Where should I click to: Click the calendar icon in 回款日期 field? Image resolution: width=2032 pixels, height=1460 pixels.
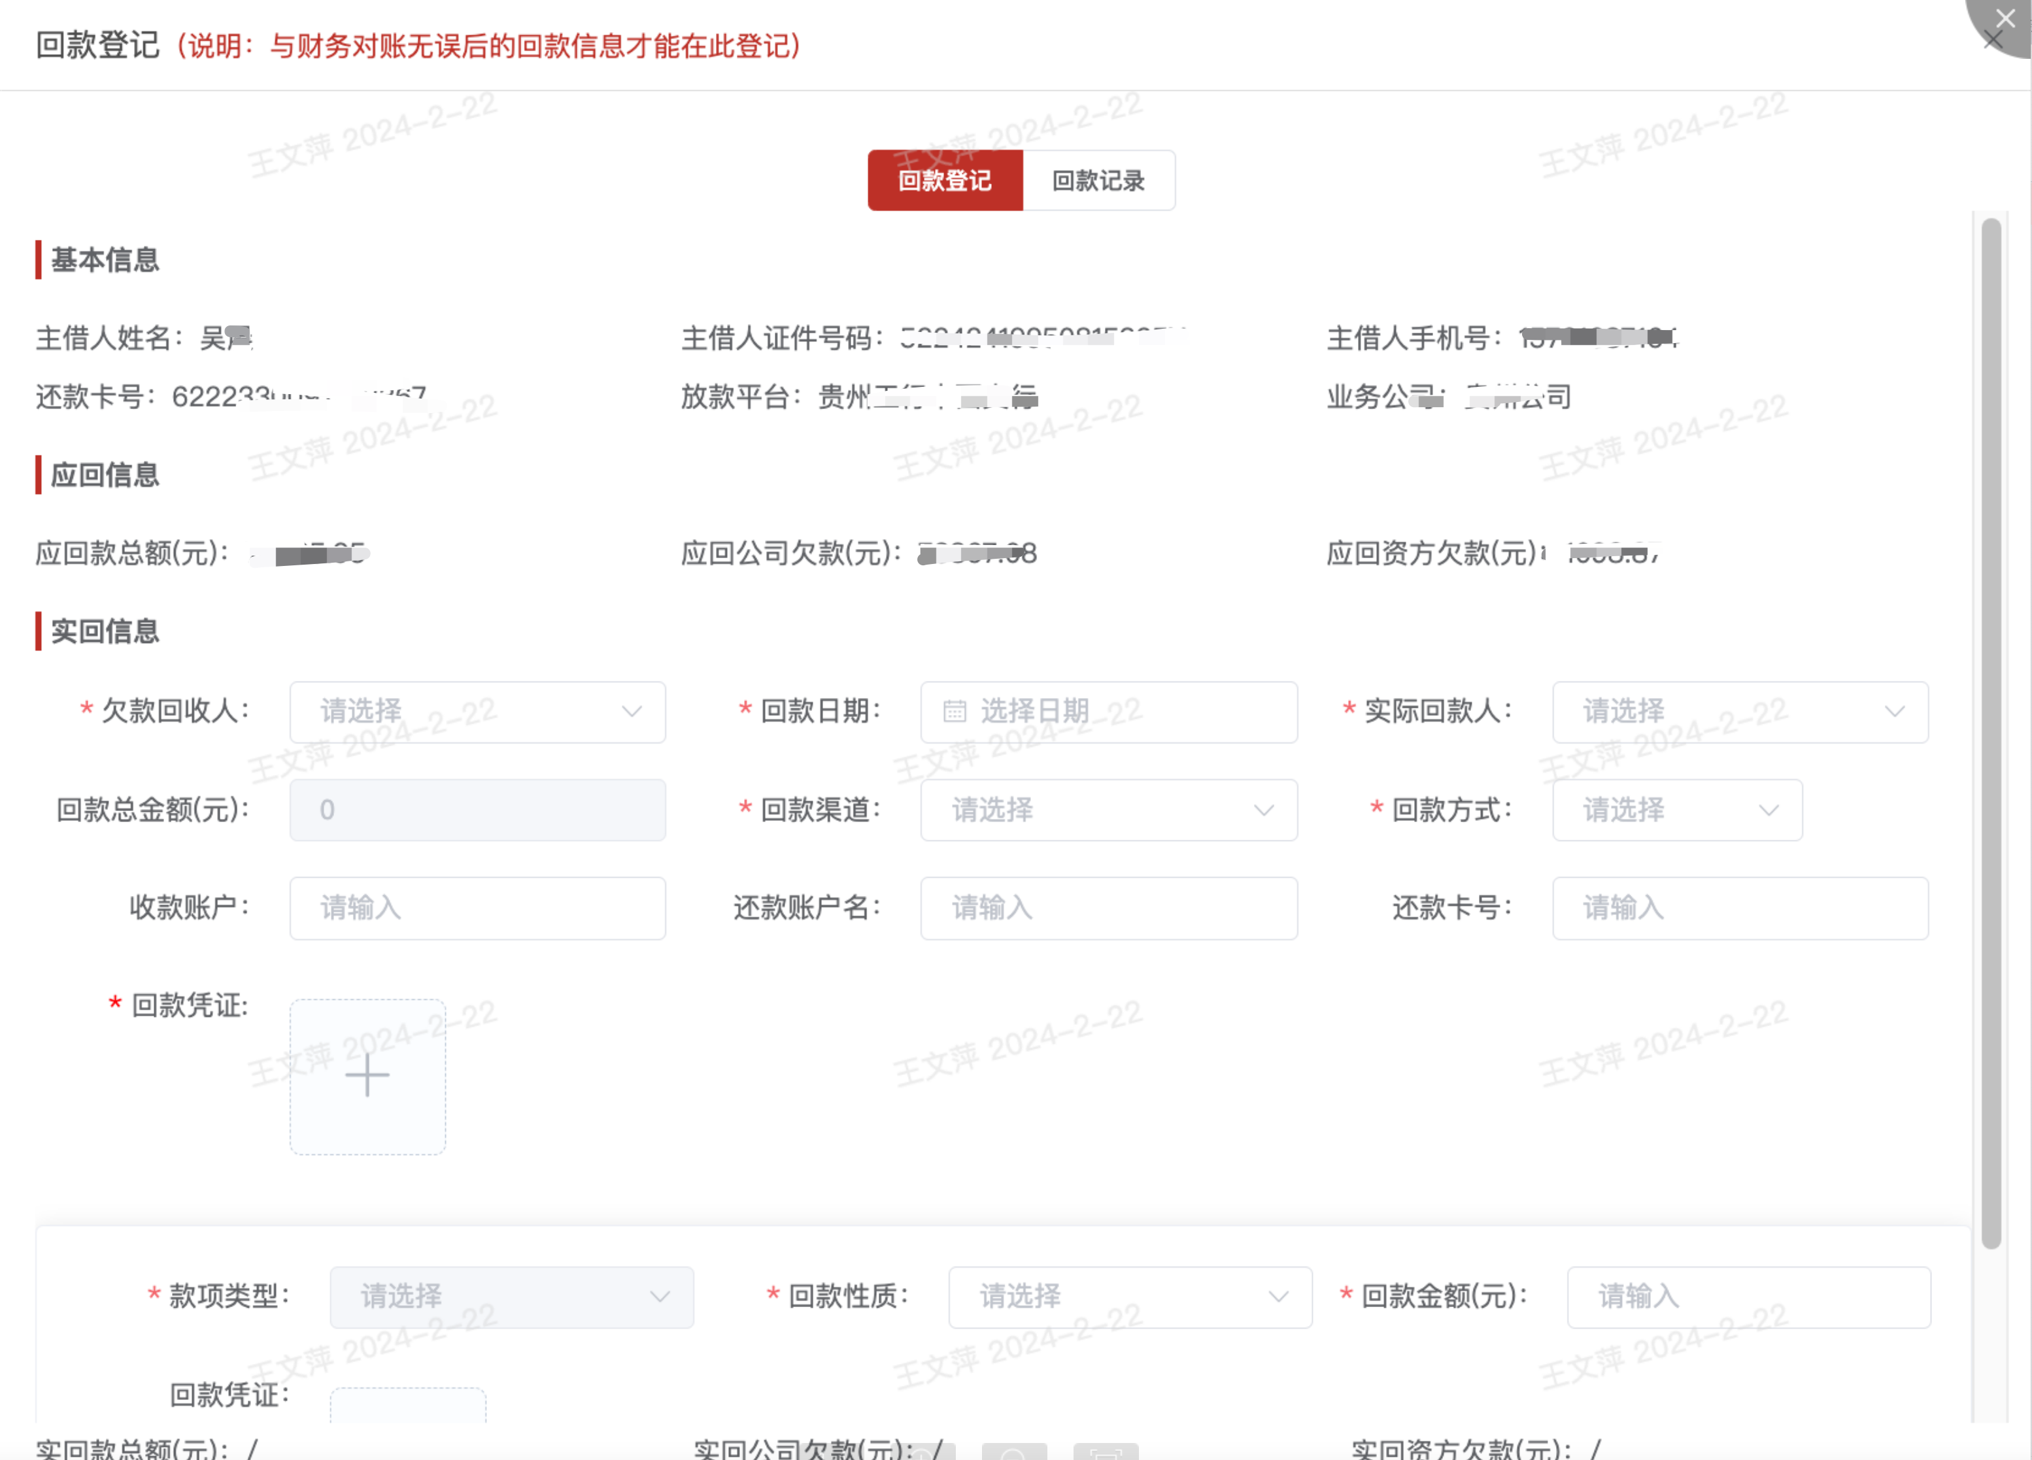(954, 711)
